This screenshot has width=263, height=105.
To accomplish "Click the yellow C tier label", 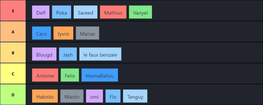I will pyautogui.click(x=13, y=73).
